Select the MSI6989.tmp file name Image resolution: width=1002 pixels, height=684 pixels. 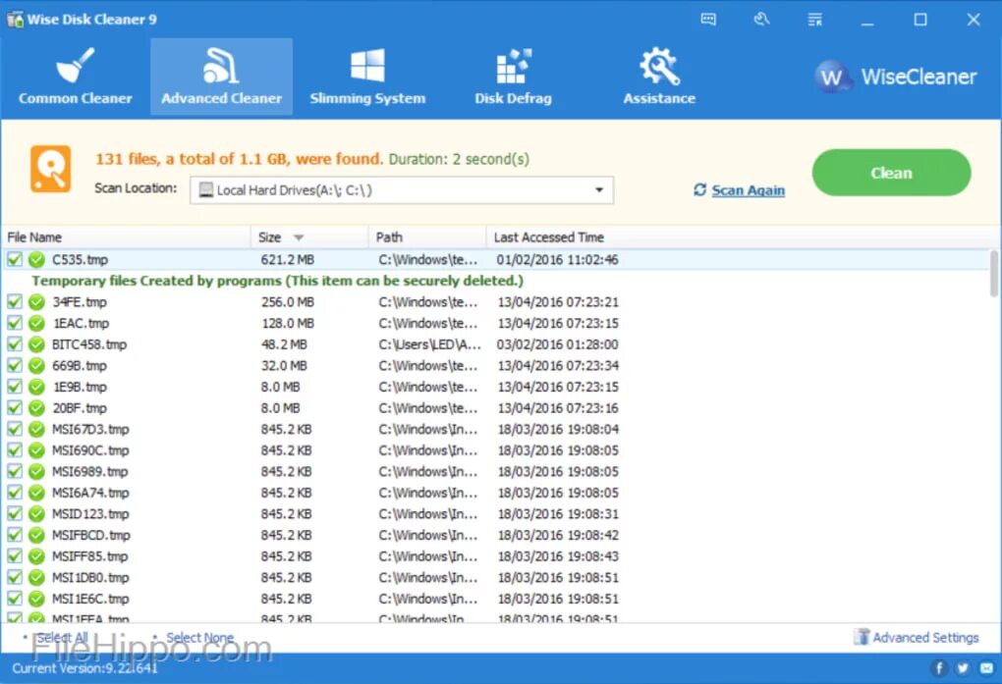coord(90,471)
